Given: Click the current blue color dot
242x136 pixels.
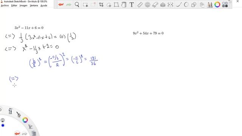Looking at the screenshot, I should coord(3,125).
